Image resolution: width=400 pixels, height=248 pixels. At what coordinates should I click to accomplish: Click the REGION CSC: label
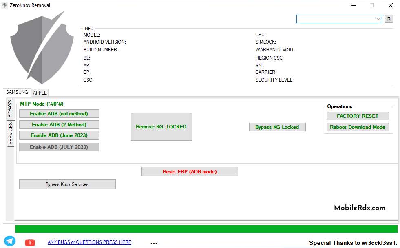270,58
